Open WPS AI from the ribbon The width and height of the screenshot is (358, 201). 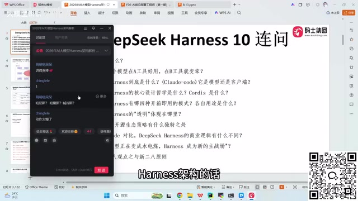click(x=223, y=13)
